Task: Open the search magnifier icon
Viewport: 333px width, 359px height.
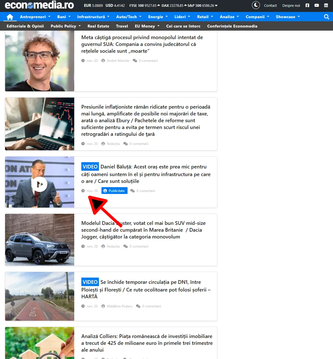Action: click(326, 17)
